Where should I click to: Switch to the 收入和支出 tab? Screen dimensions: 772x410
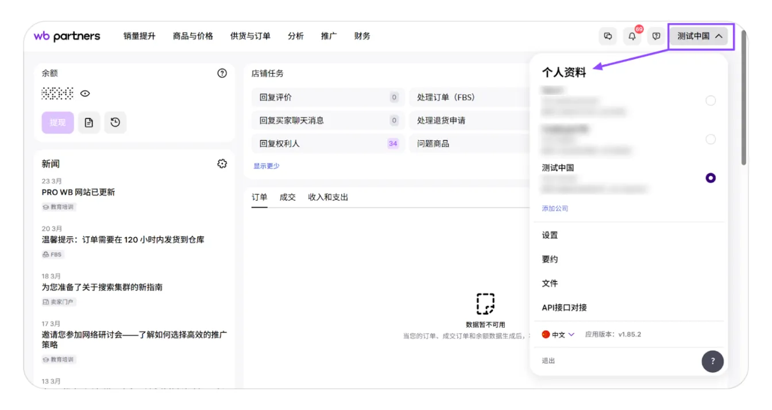click(328, 197)
